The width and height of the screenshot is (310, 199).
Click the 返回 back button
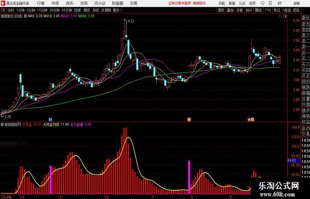click(x=296, y=10)
